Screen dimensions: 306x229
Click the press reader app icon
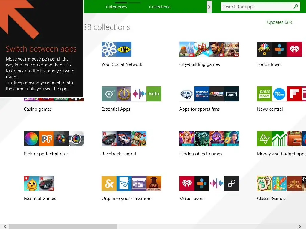[x=264, y=94]
